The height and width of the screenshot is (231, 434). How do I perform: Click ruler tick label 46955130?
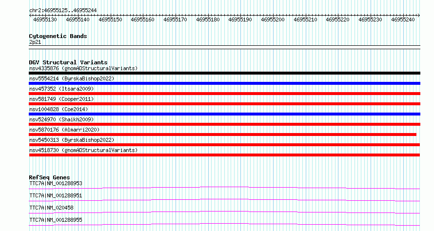(45, 19)
